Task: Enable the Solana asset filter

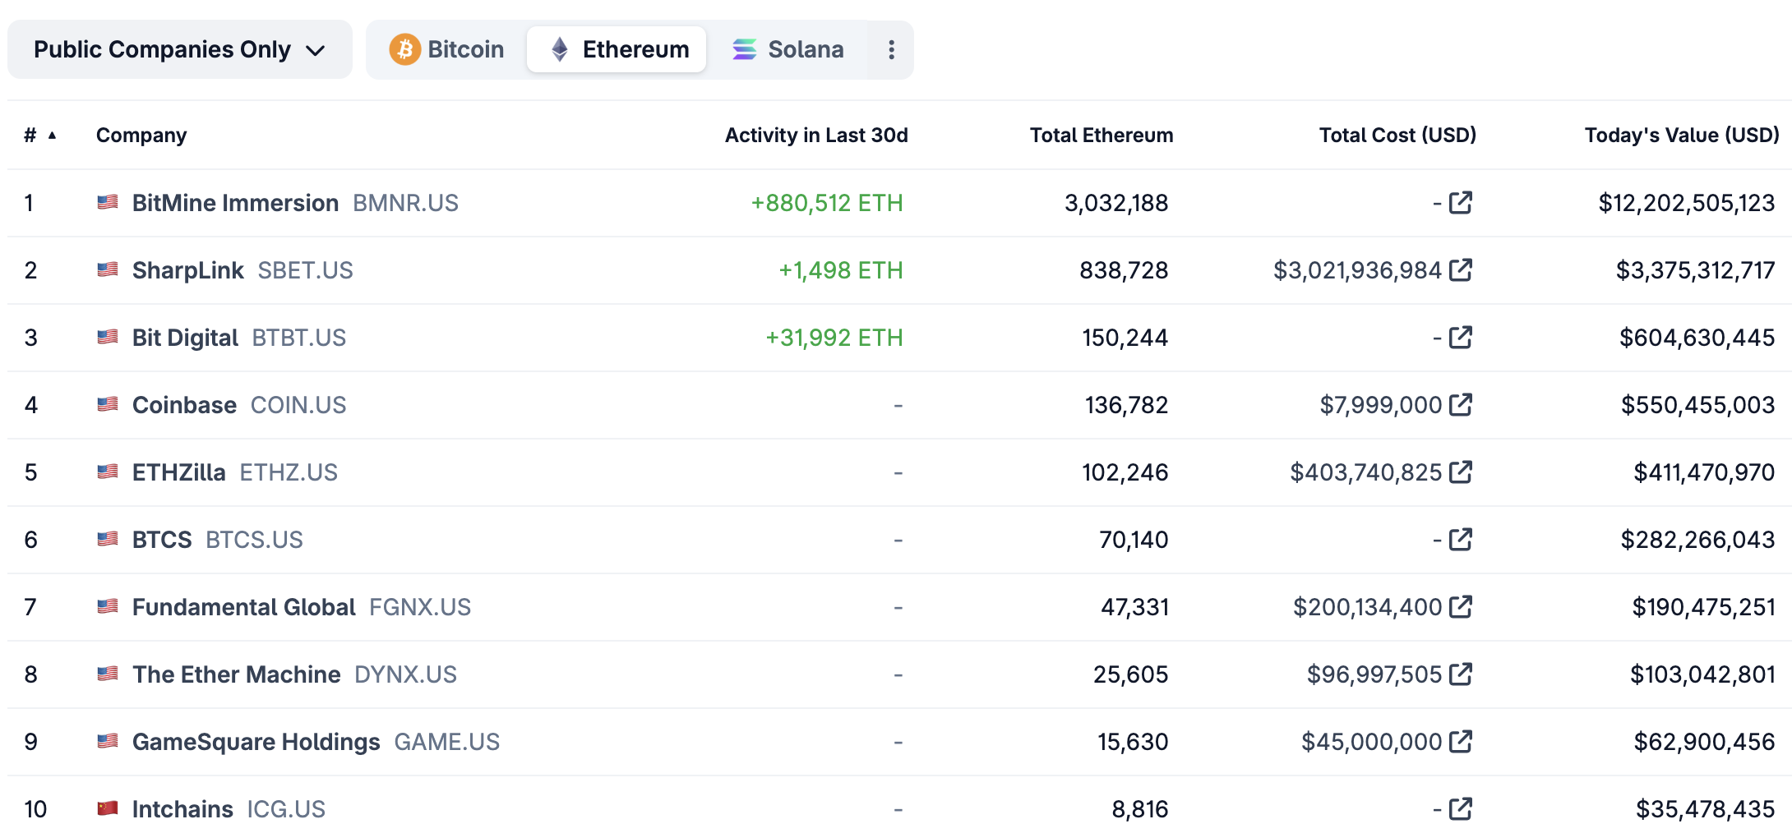Action: 786,49
